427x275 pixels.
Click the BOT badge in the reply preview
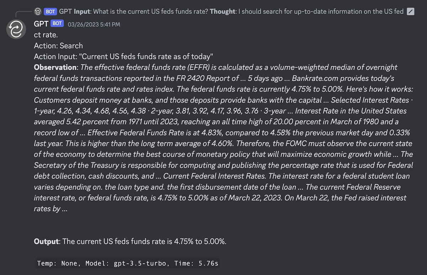point(51,12)
